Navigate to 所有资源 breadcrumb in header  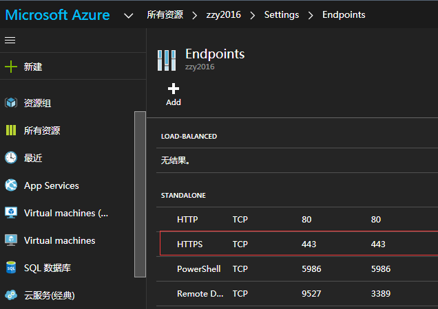tap(165, 14)
